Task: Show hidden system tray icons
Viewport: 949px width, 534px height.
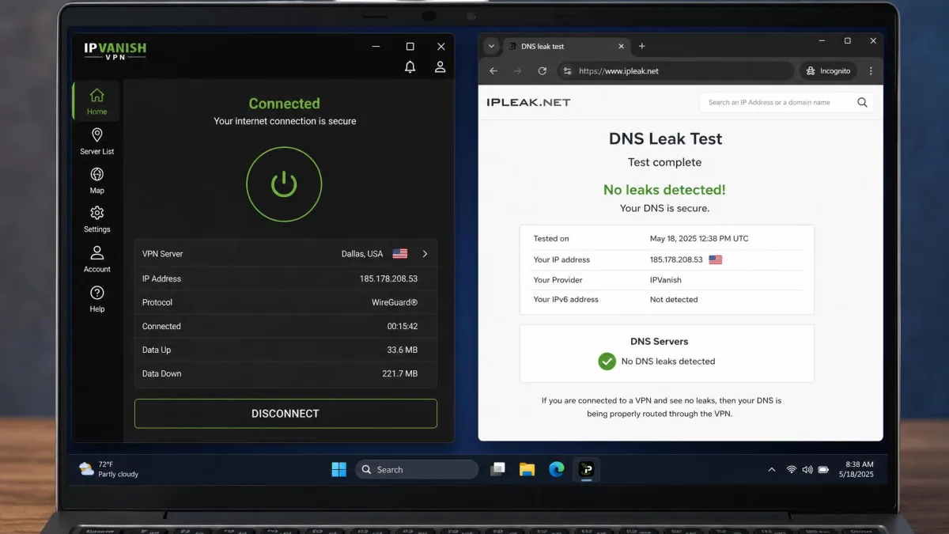Action: pos(772,469)
